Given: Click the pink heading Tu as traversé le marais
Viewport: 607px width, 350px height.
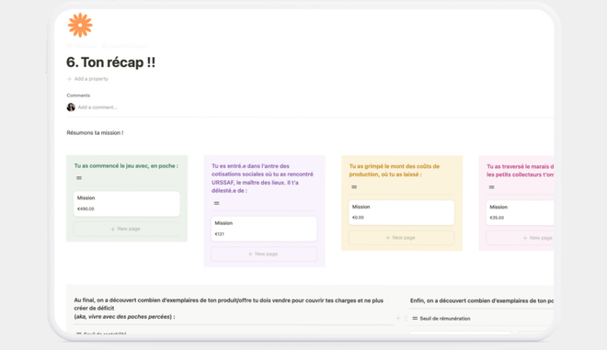Looking at the screenshot, I should point(520,171).
